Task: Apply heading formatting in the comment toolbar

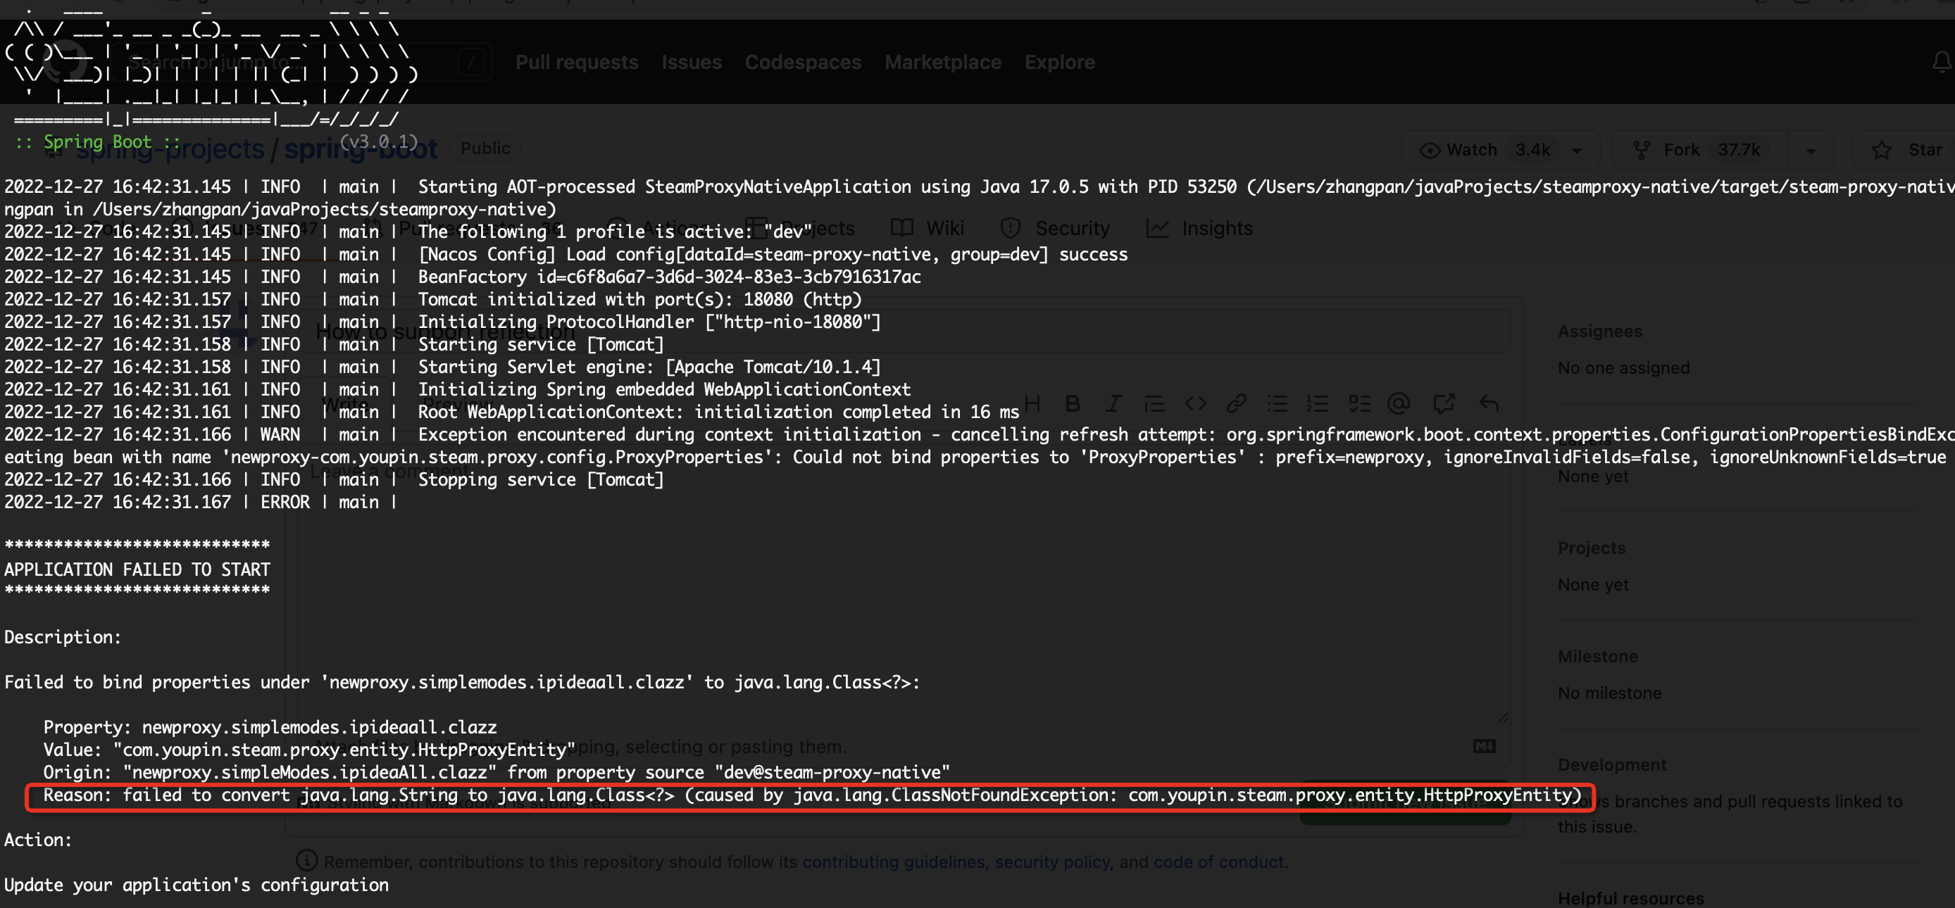Action: pyautogui.click(x=1032, y=403)
